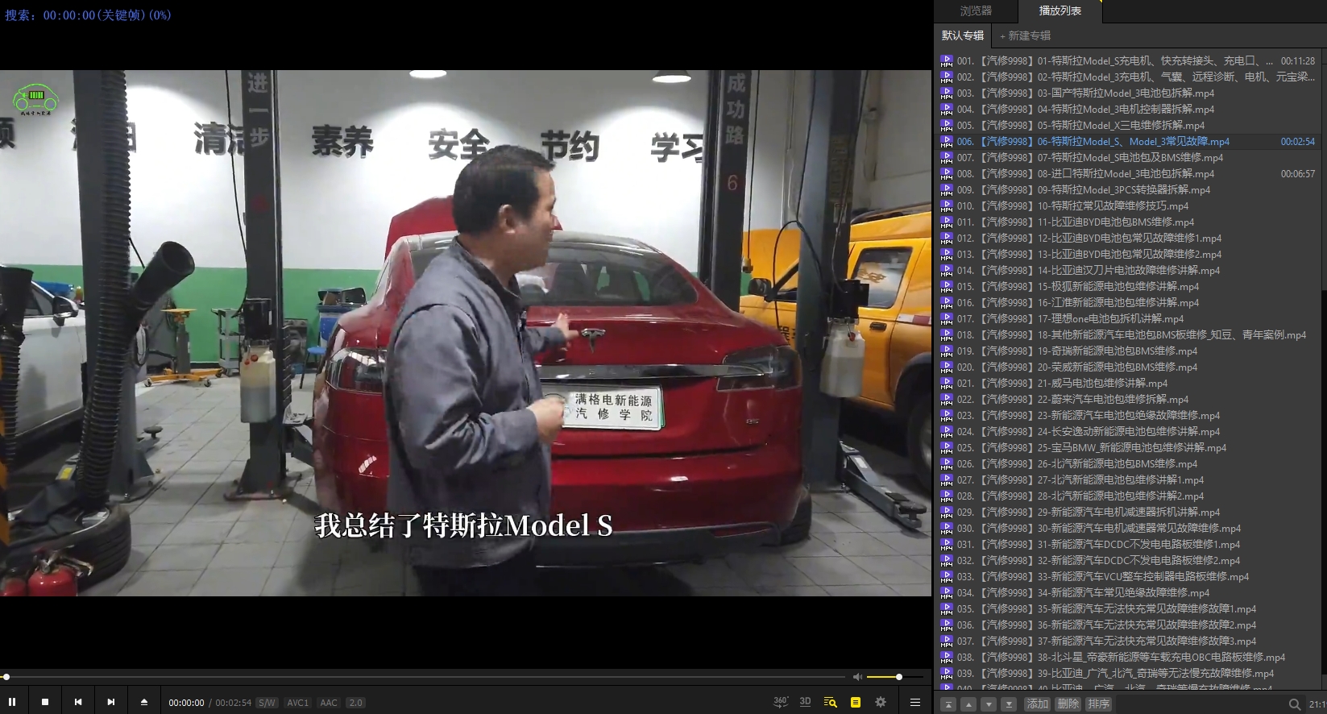Image resolution: width=1327 pixels, height=714 pixels.
Task: Click the eject/open file icon
Action: pos(144,702)
